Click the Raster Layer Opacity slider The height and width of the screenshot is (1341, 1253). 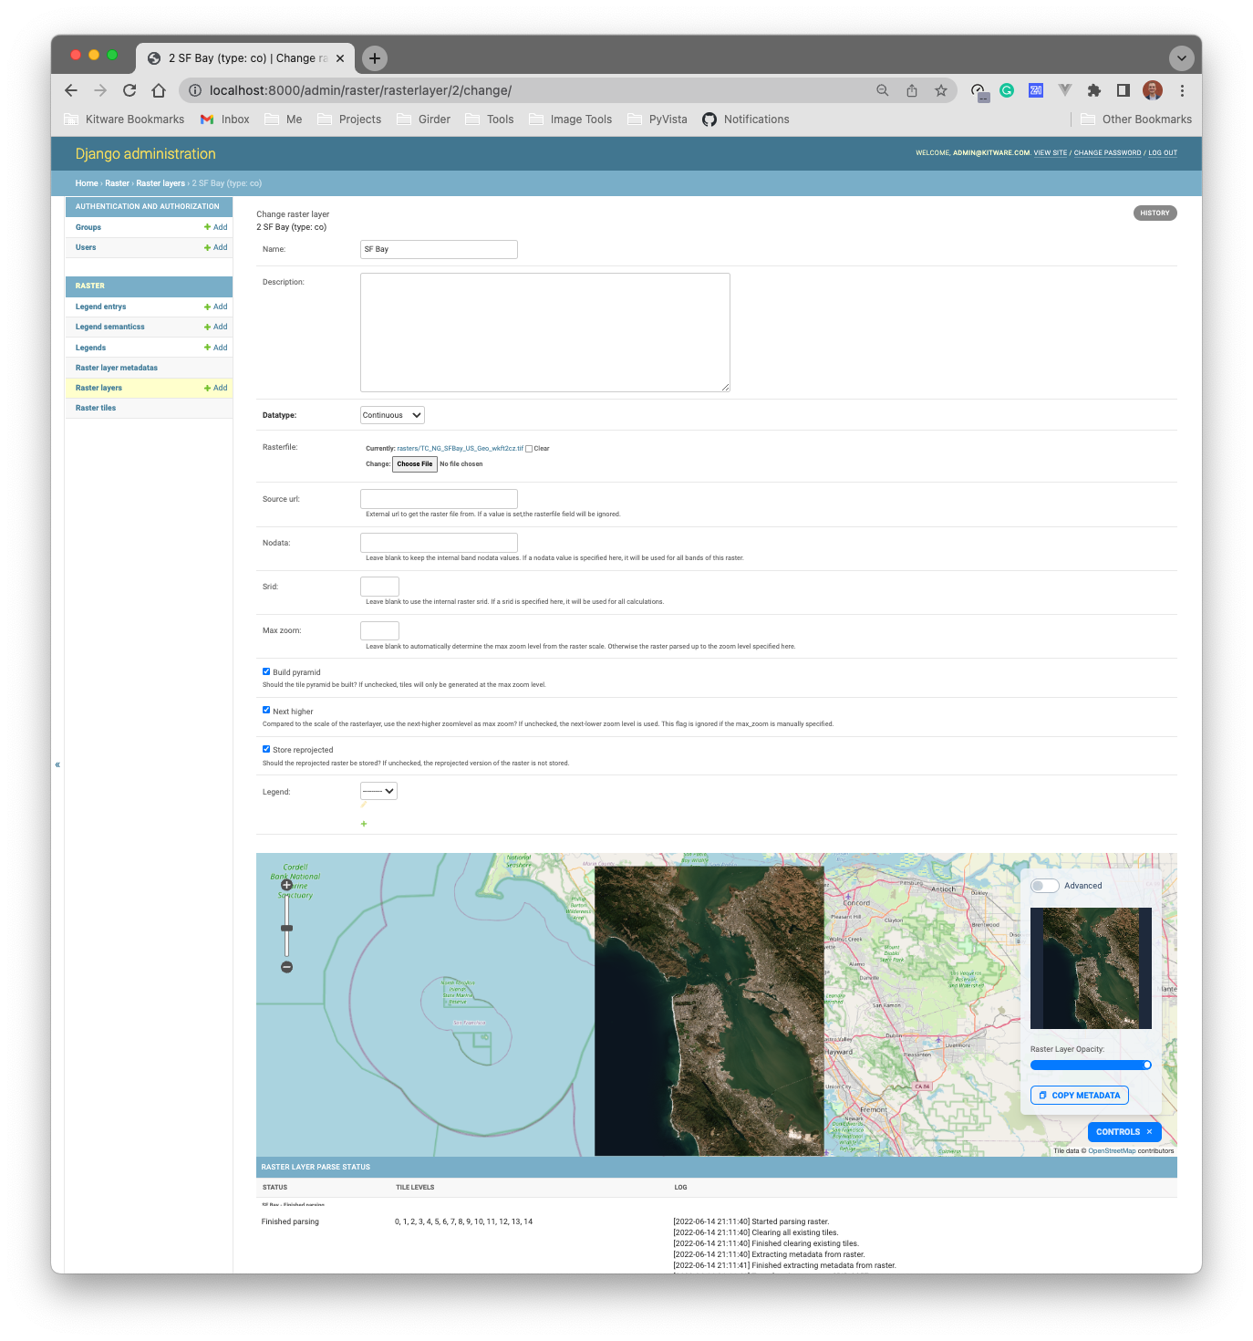pos(1091,1065)
